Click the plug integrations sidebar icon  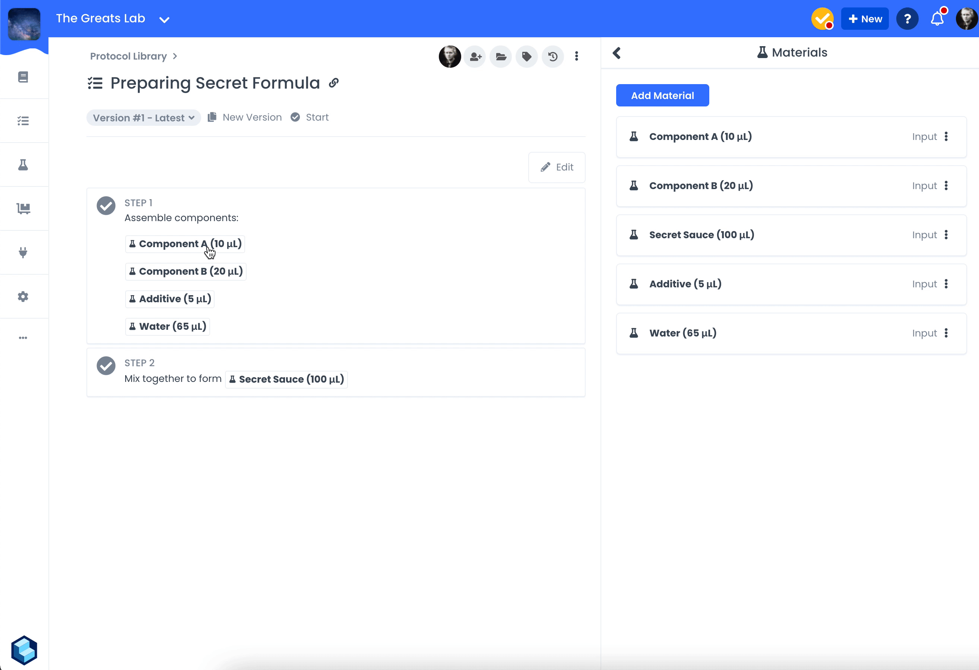(23, 252)
